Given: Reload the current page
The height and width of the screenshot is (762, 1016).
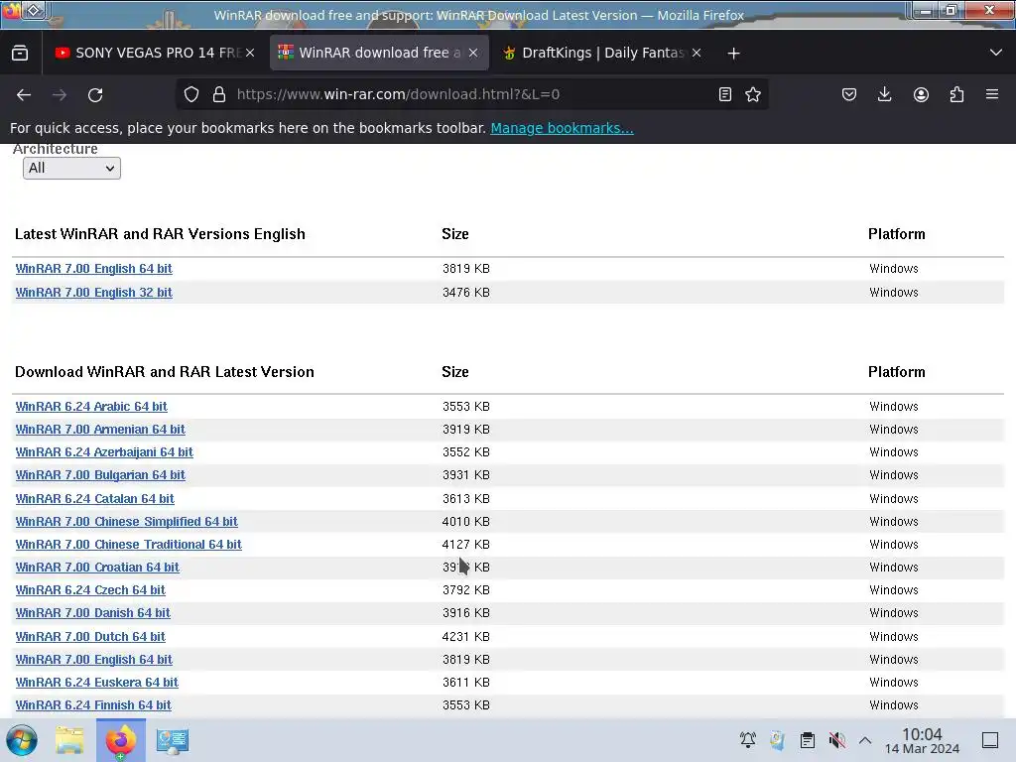Looking at the screenshot, I should (95, 94).
